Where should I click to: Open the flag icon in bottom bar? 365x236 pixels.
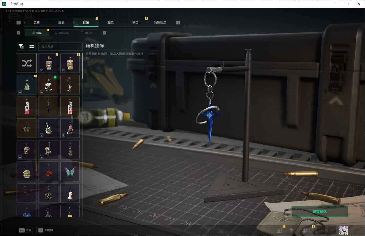pyautogui.click(x=291, y=230)
